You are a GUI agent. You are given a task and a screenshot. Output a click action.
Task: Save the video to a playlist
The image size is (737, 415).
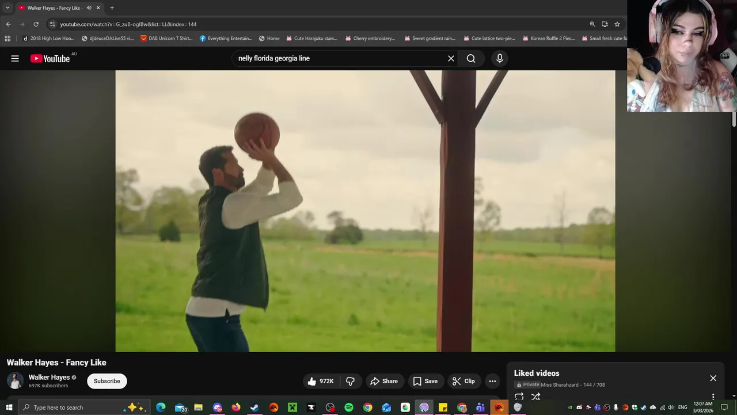click(x=425, y=381)
